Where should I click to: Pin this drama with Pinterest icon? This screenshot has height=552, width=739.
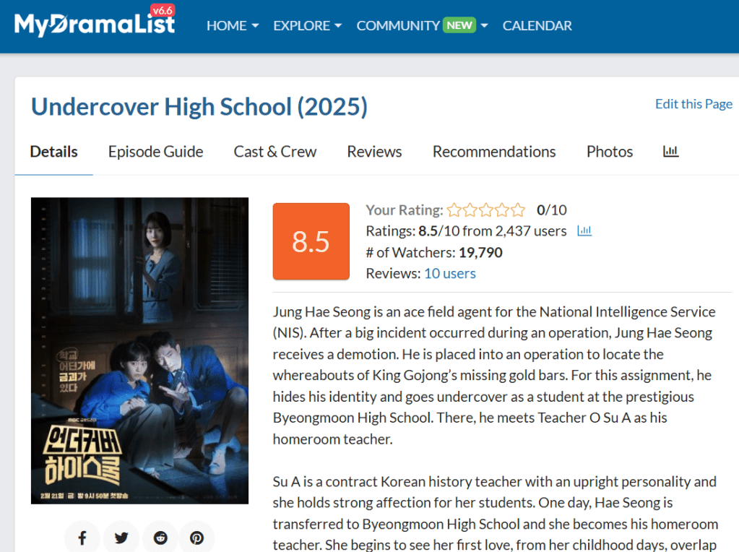coord(197,538)
